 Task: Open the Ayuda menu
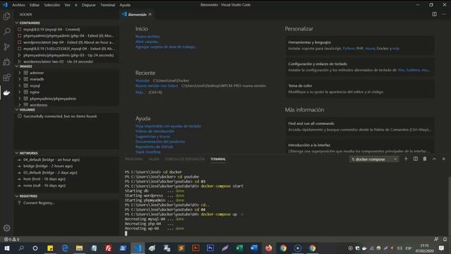(x=125, y=5)
